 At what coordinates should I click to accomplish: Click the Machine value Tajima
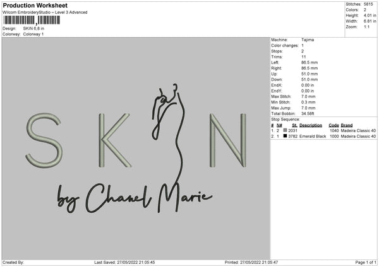coord(308,40)
